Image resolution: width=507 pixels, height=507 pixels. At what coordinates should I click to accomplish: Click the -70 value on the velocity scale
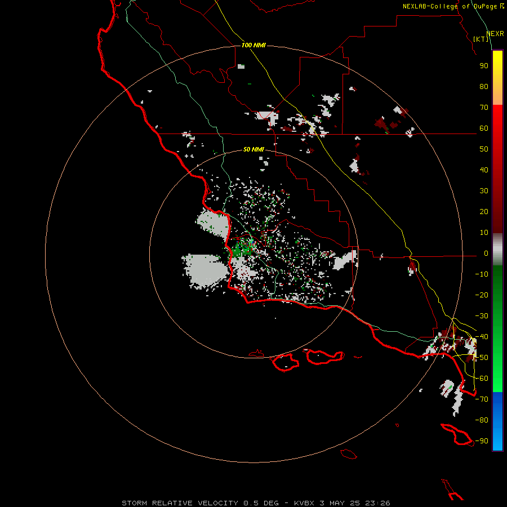482,399
